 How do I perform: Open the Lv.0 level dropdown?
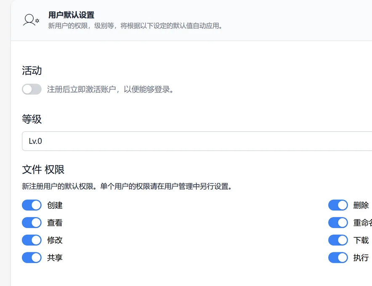pyautogui.click(x=197, y=141)
